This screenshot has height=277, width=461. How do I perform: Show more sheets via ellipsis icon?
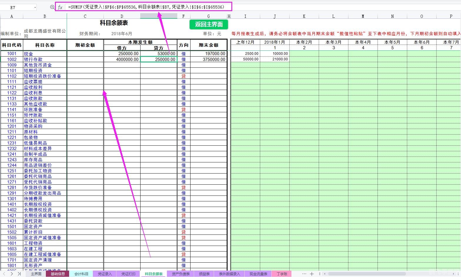(x=304, y=274)
